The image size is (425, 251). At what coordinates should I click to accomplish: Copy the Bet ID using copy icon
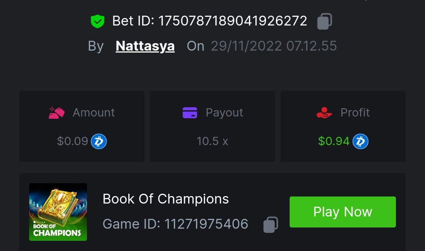coord(325,21)
